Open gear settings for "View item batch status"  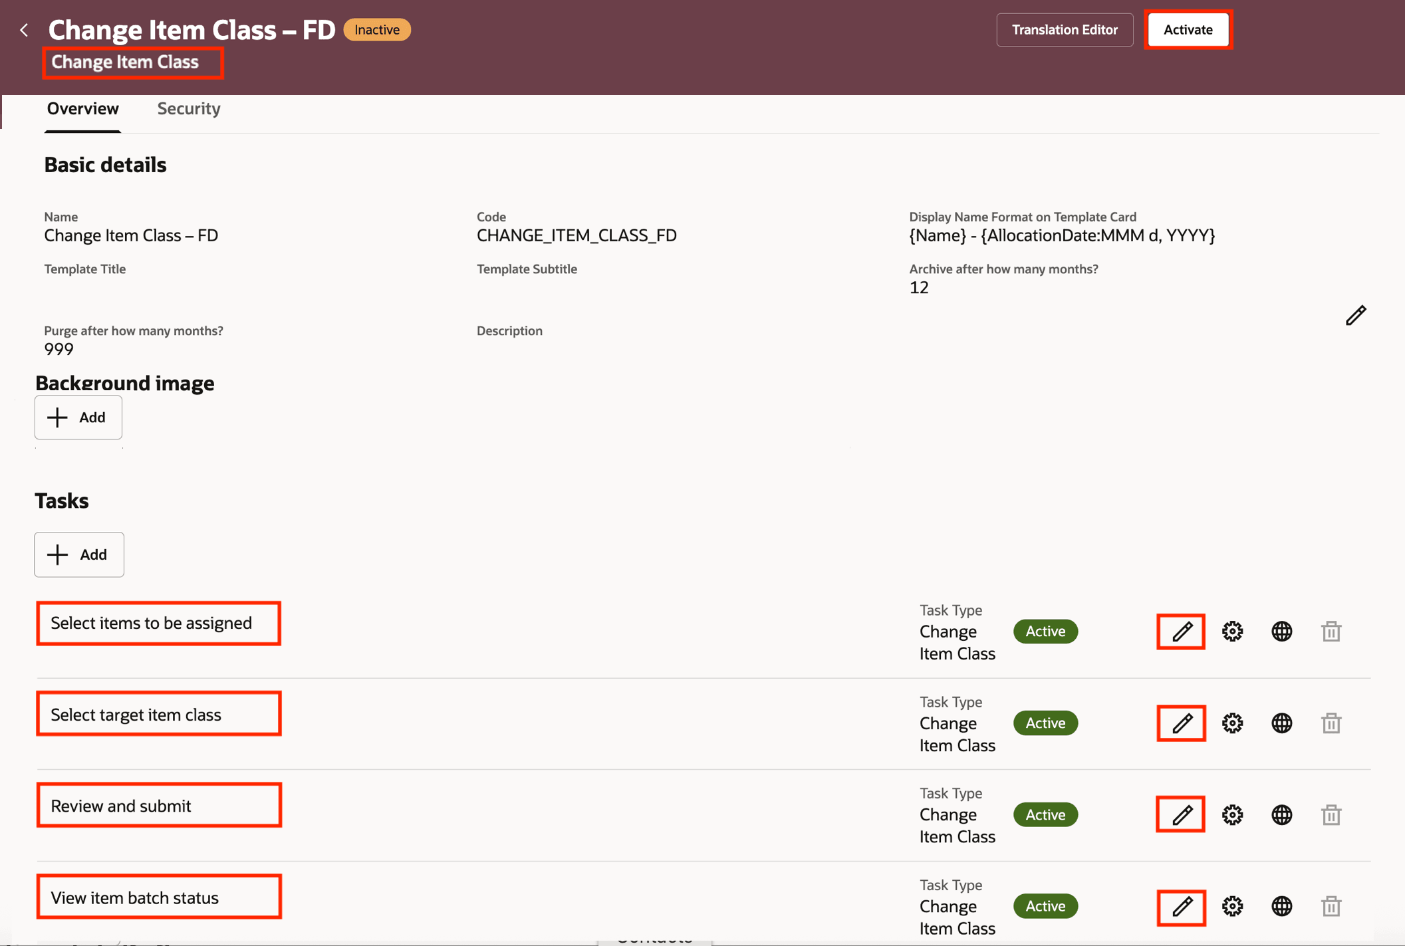[1232, 905]
